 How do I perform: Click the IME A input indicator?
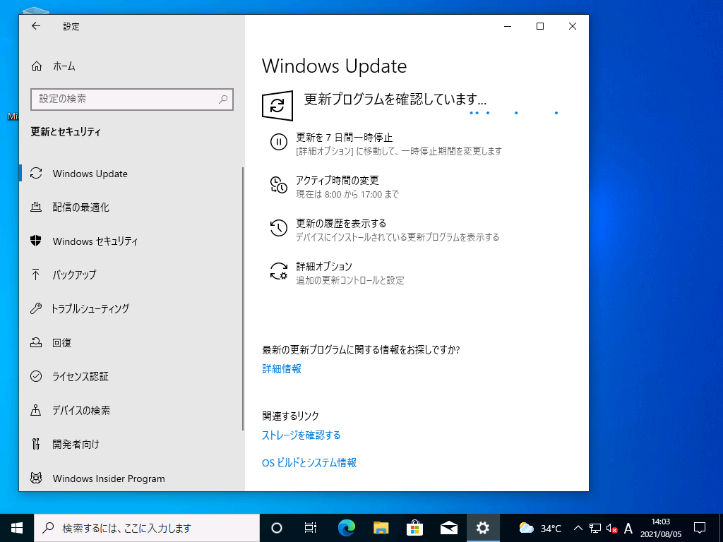628,528
